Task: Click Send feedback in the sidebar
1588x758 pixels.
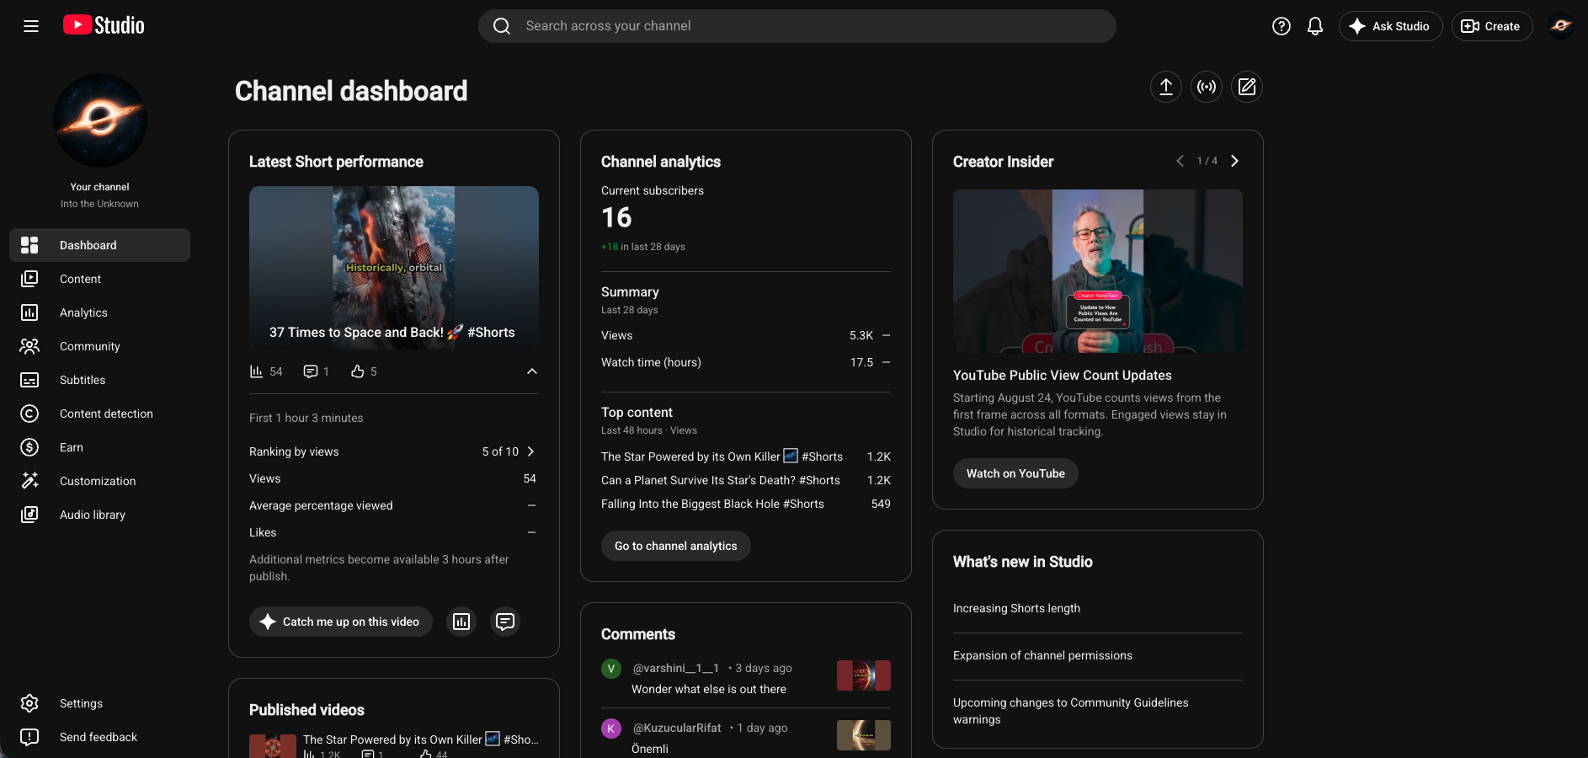Action: [99, 737]
